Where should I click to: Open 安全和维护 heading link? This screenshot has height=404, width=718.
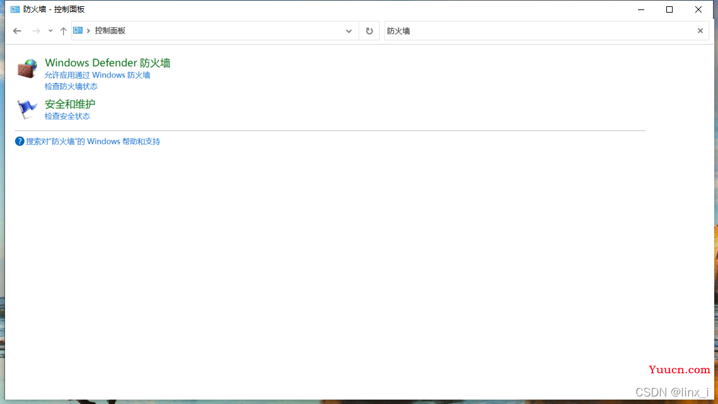pyautogui.click(x=70, y=104)
